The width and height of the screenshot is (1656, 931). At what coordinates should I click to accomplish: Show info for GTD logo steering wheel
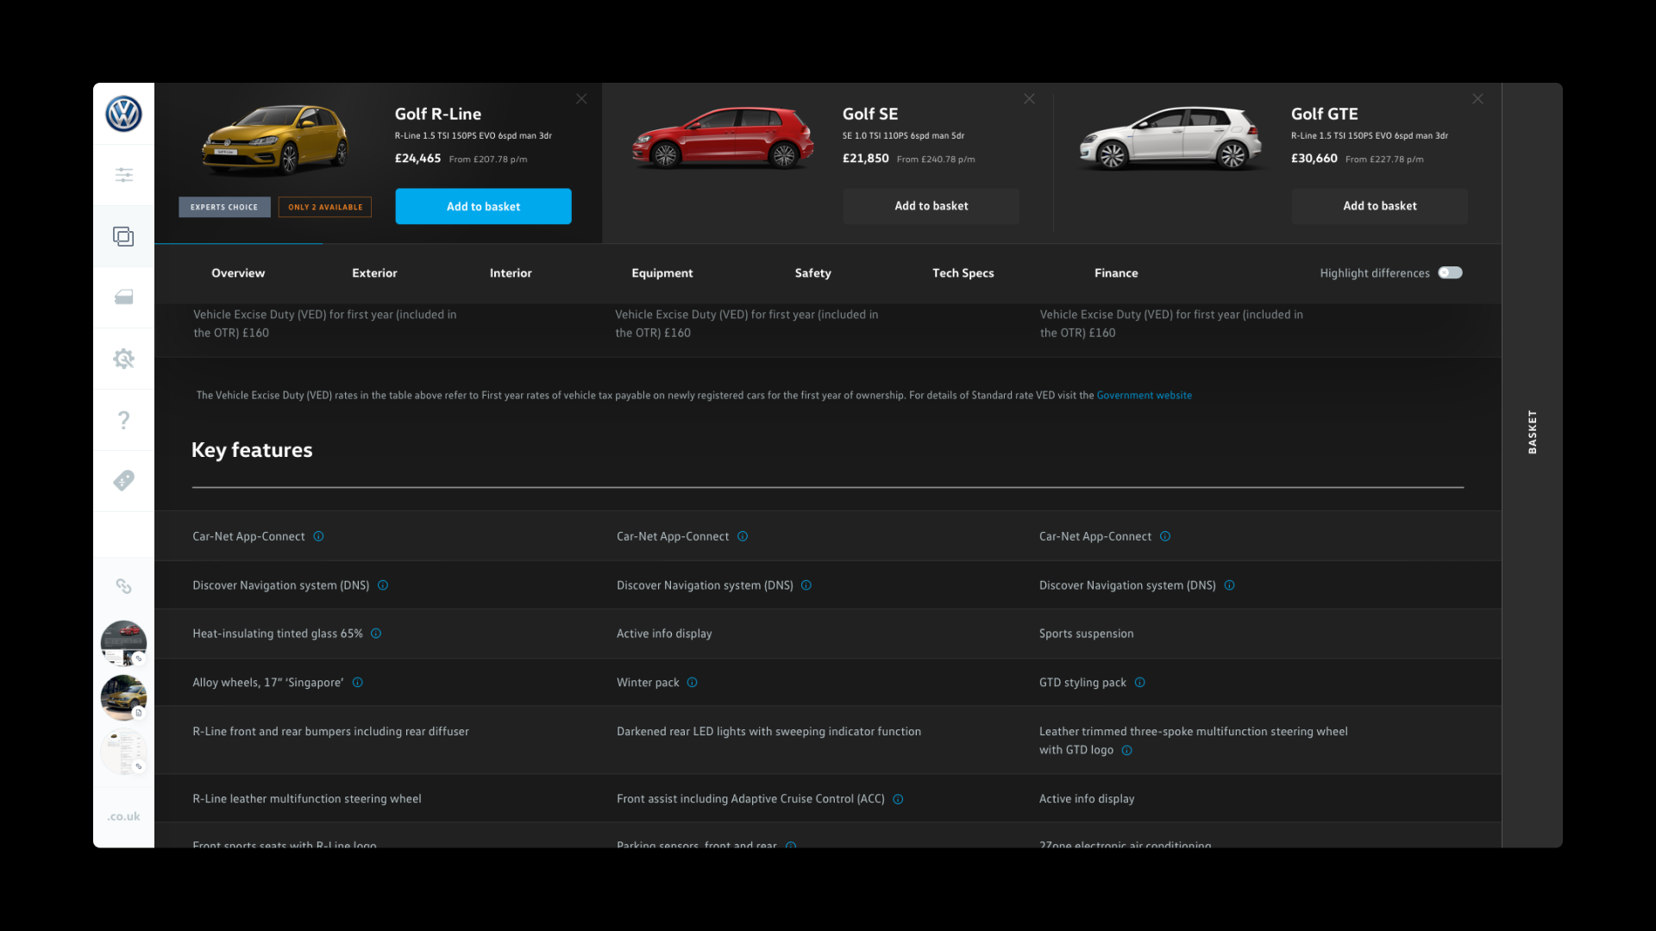[x=1127, y=751]
